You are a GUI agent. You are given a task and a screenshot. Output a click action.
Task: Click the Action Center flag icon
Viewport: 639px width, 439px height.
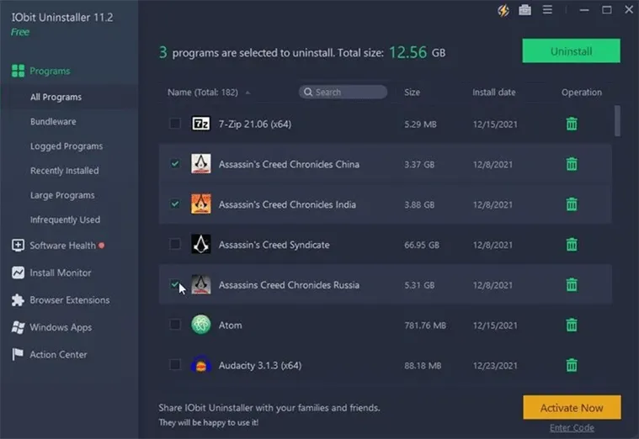point(18,354)
